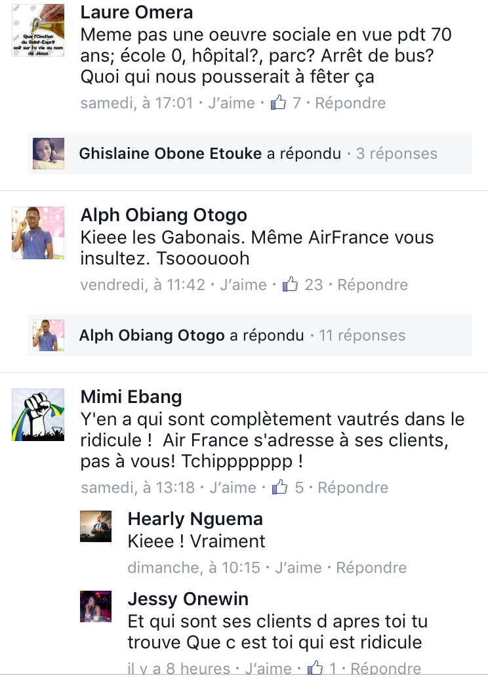Image resolution: width=488 pixels, height=678 pixels.
Task: Open the Jessy Onewin name link
Action: tap(188, 599)
